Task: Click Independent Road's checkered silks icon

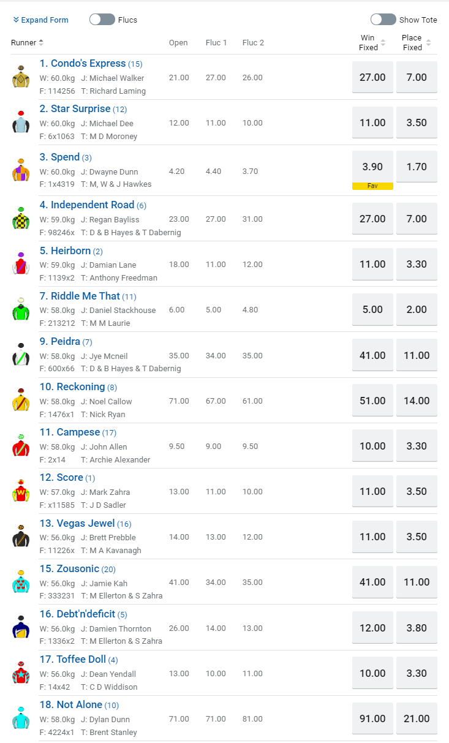Action: coord(21,219)
